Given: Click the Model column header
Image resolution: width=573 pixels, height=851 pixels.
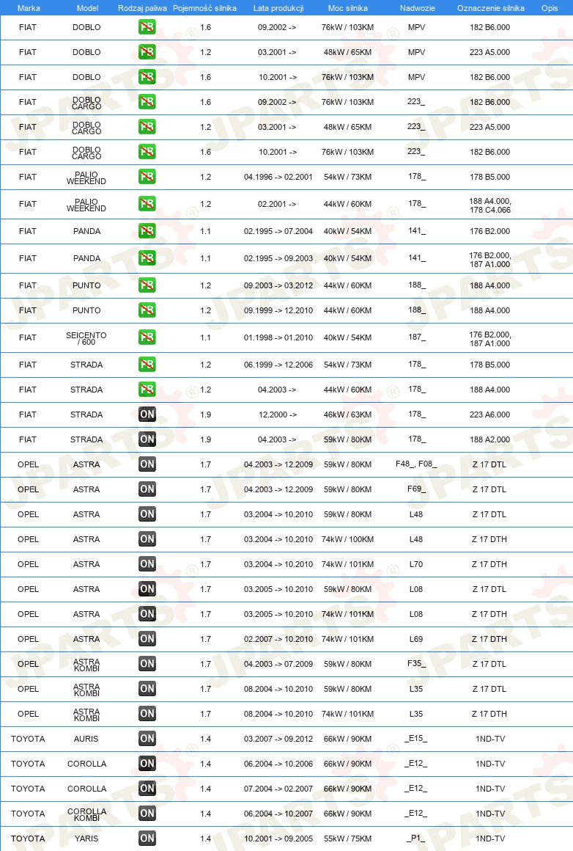Looking at the screenshot, I should 87,8.
